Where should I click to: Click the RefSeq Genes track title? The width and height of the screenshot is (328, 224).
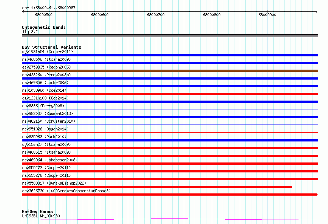click(x=37, y=211)
